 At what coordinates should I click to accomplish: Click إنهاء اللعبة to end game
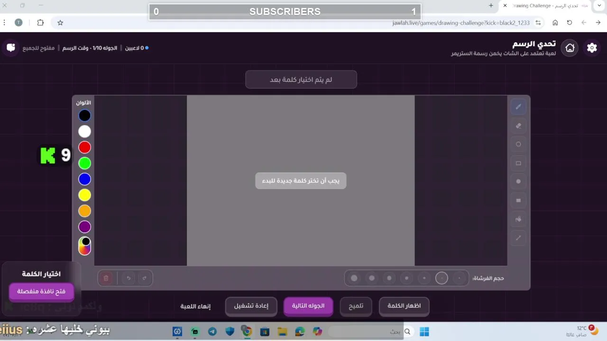(195, 306)
